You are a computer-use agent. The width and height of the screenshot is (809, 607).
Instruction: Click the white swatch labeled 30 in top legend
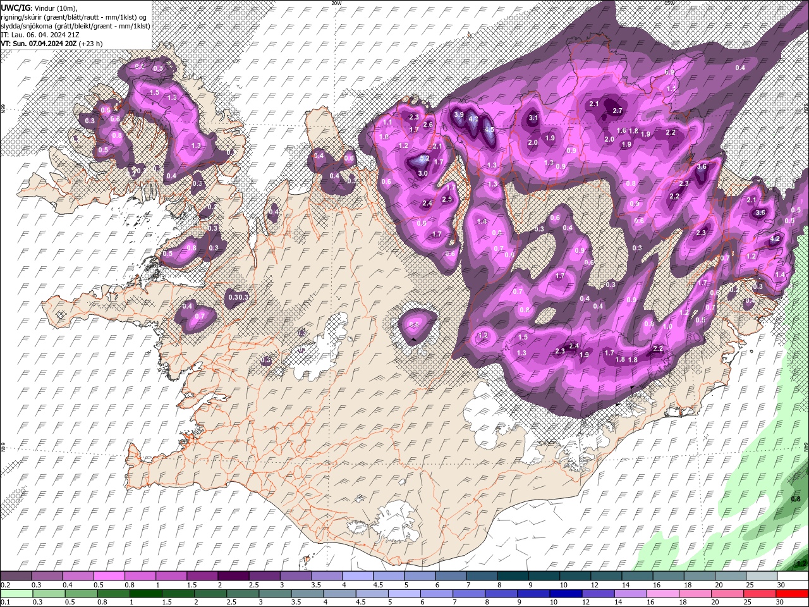click(793, 576)
